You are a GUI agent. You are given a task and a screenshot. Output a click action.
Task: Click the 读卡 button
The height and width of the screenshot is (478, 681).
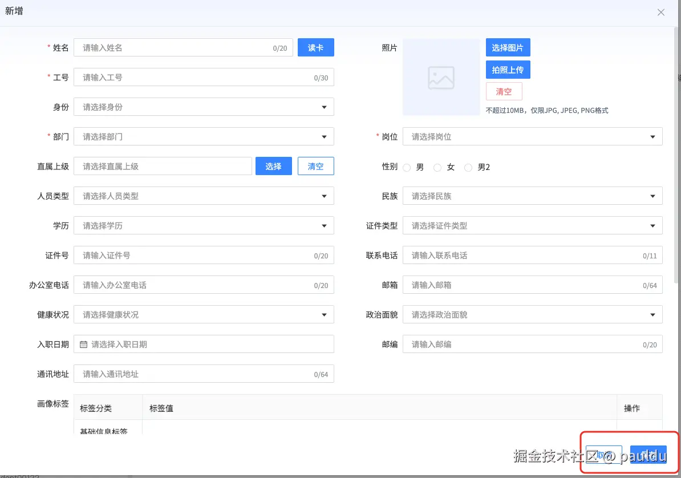click(316, 47)
